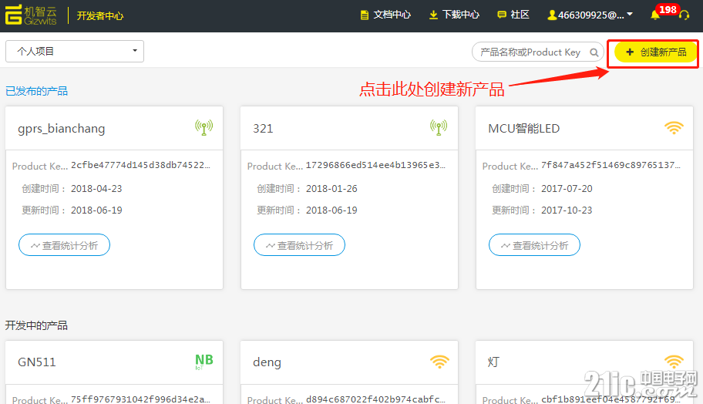This screenshot has width=703, height=404.
Task: Select the deng Product Key value
Action: 375,399
